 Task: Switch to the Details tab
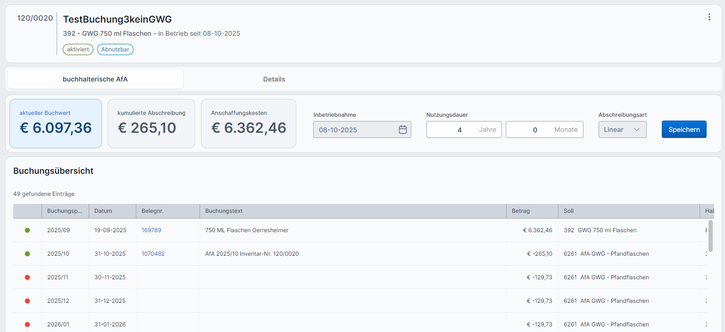[x=274, y=79]
